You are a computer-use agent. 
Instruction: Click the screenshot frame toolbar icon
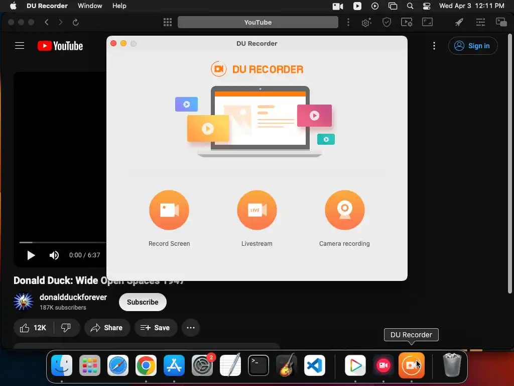point(428,22)
